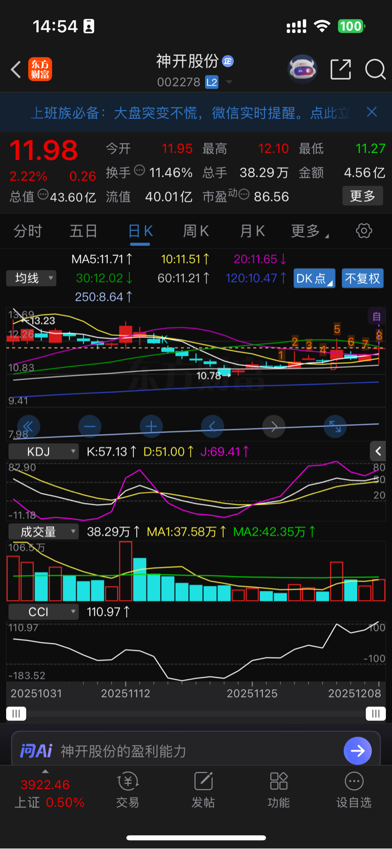Expand chart to fullscreen icon
The width and height of the screenshot is (392, 849).
(x=335, y=426)
